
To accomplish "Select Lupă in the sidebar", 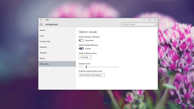I will click(x=42, y=36).
